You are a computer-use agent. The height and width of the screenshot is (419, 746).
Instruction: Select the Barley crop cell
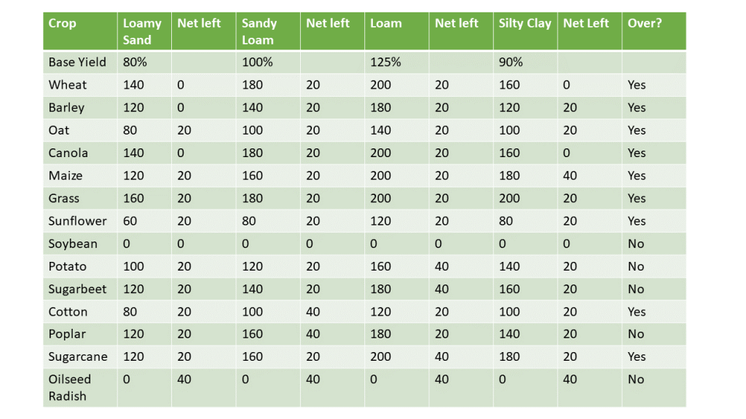coord(66,107)
